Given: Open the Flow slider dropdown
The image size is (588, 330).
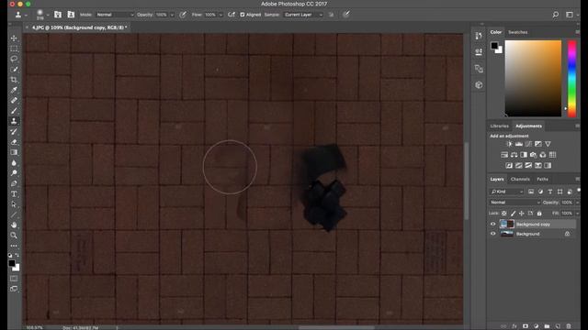Looking at the screenshot, I should click(x=220, y=15).
